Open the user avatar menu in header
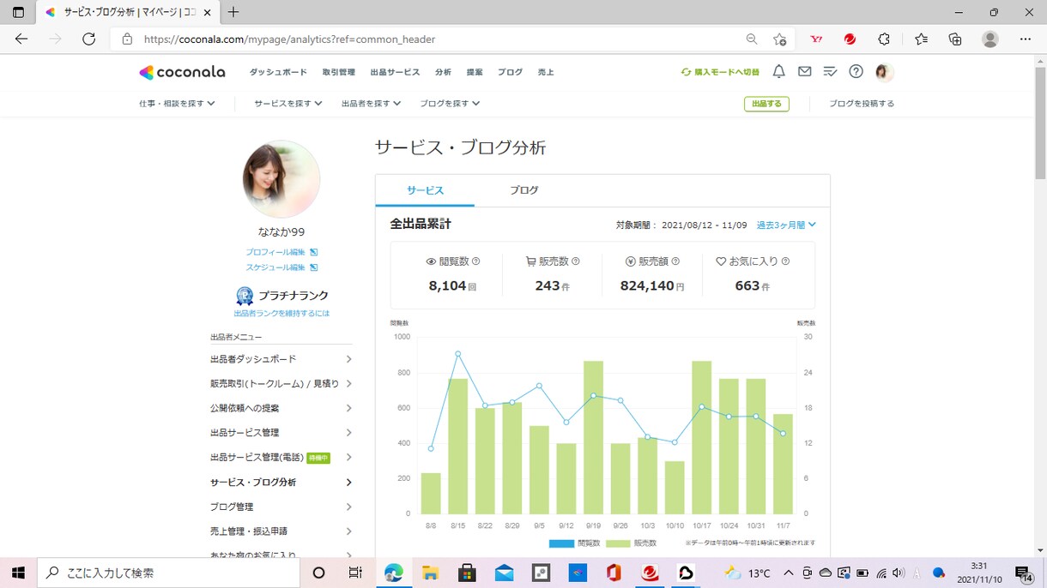The width and height of the screenshot is (1047, 588). pyautogui.click(x=884, y=72)
